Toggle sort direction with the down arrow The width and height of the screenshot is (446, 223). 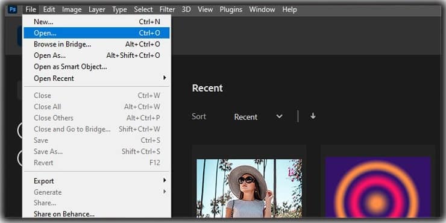point(313,116)
